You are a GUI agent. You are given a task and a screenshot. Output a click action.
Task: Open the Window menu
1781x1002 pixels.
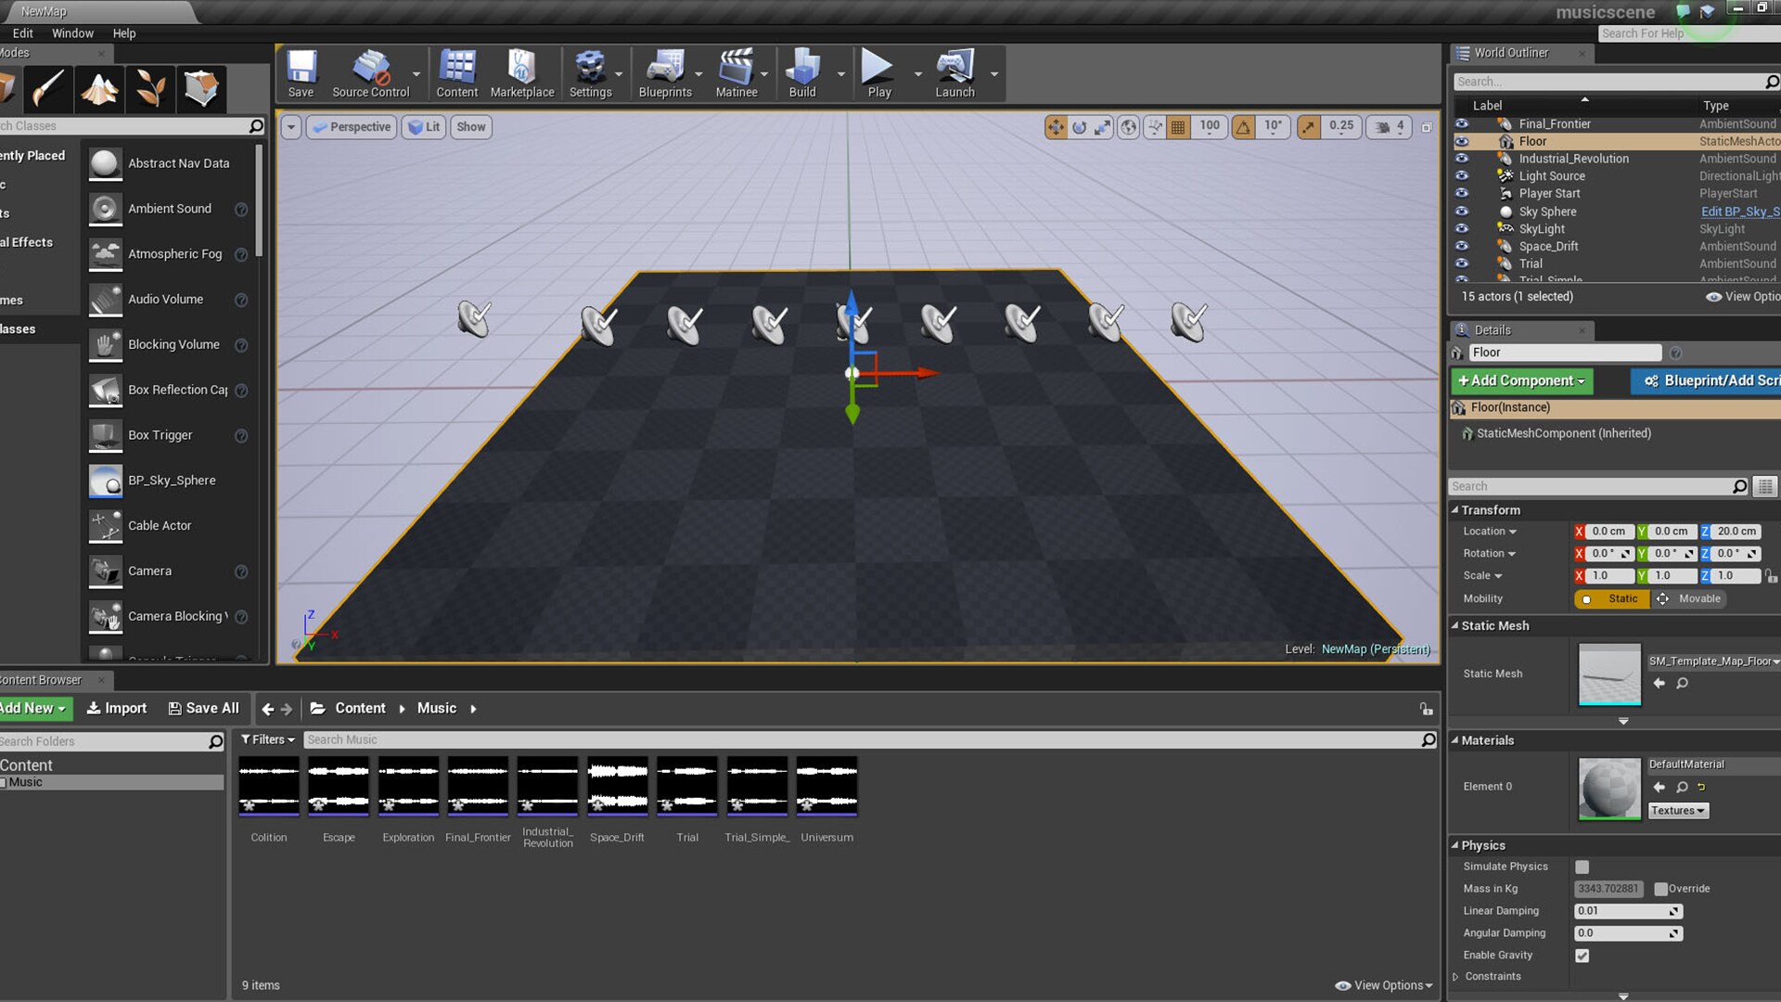click(x=72, y=33)
